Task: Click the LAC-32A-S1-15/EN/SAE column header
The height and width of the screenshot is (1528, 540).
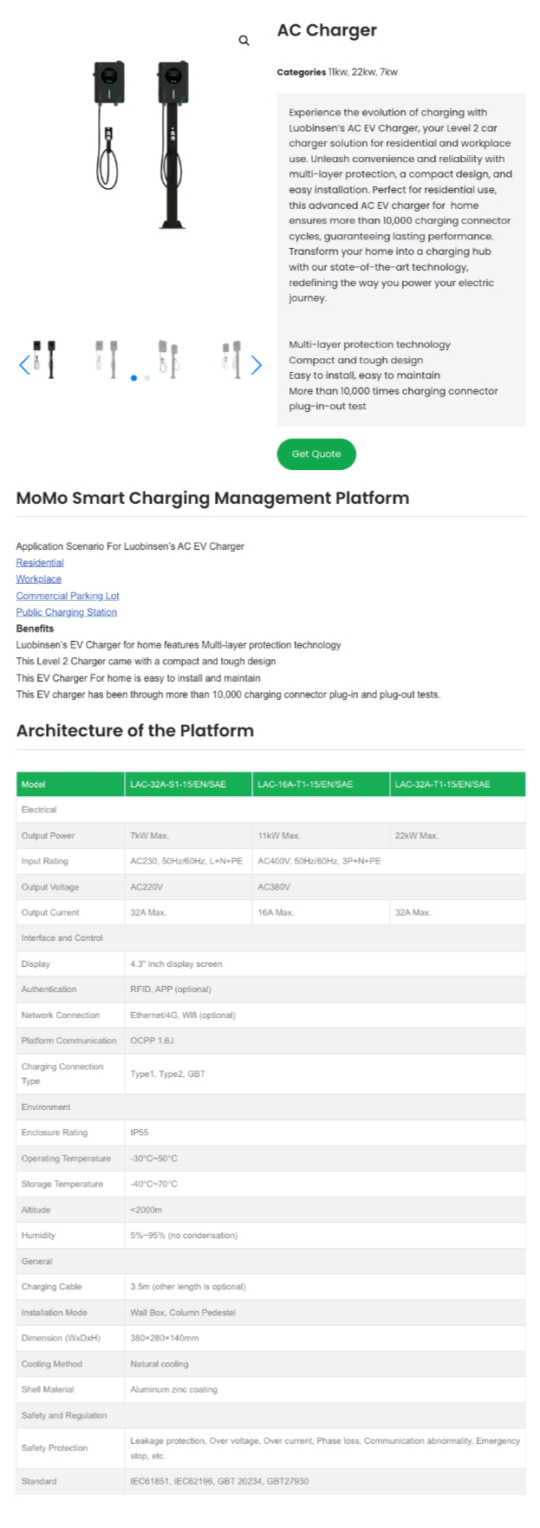Action: pos(178,784)
